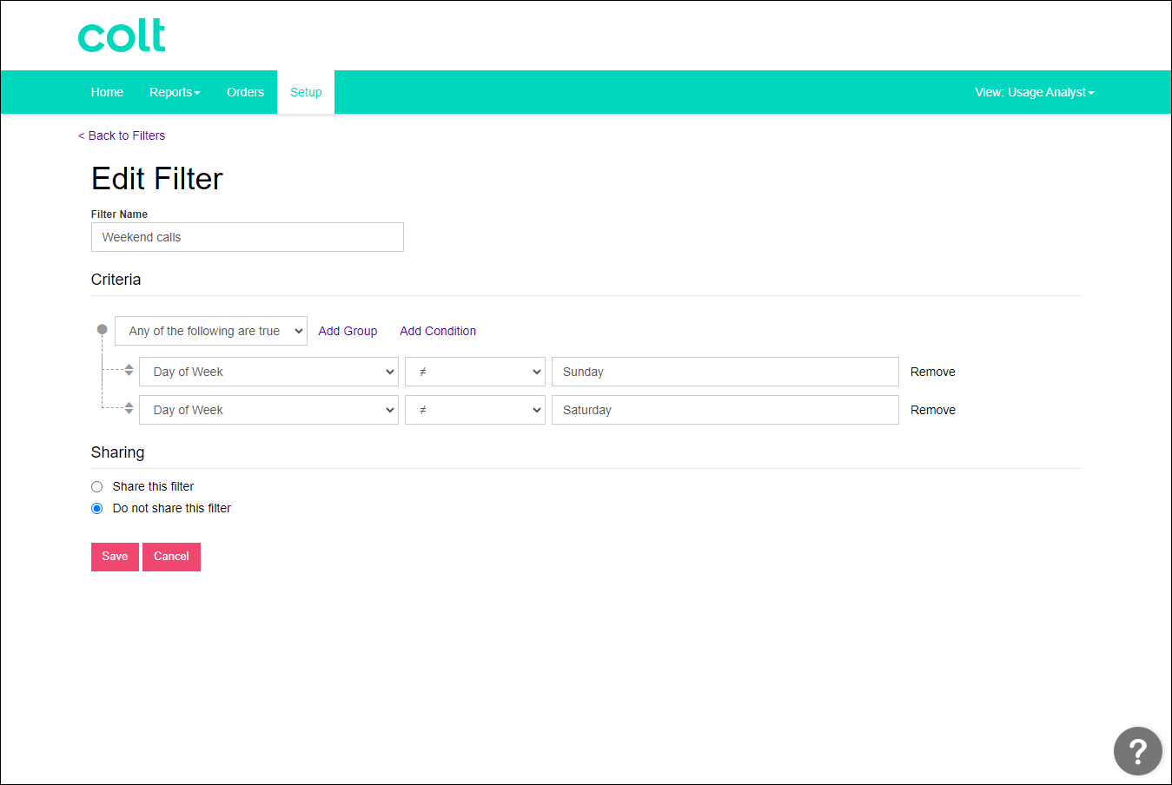Click the Colt logo

[122, 36]
